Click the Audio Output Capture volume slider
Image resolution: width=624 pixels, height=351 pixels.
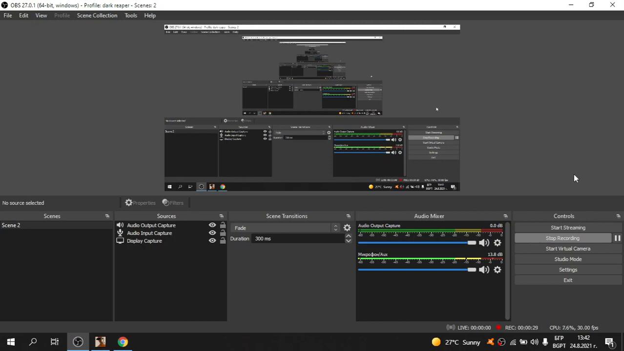415,243
